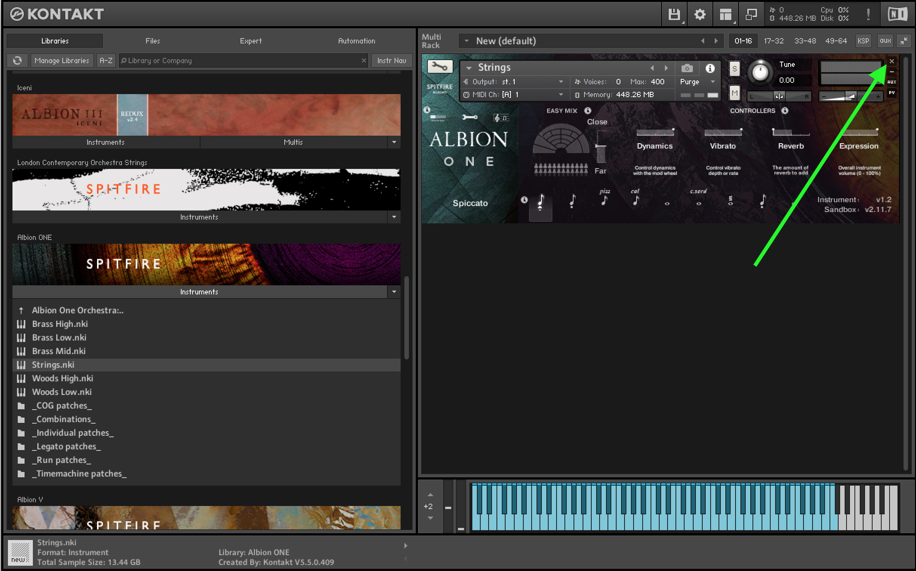The image size is (916, 571).
Task: Open the Output st. 1 dropdown
Action: 561,82
